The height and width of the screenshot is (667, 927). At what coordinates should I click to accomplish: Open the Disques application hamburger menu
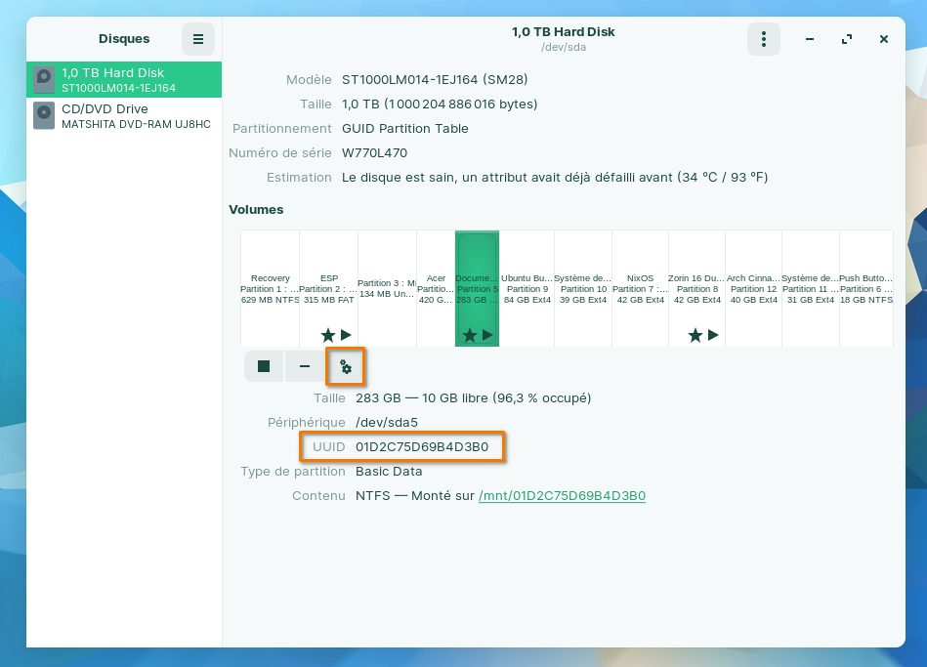pyautogui.click(x=198, y=39)
